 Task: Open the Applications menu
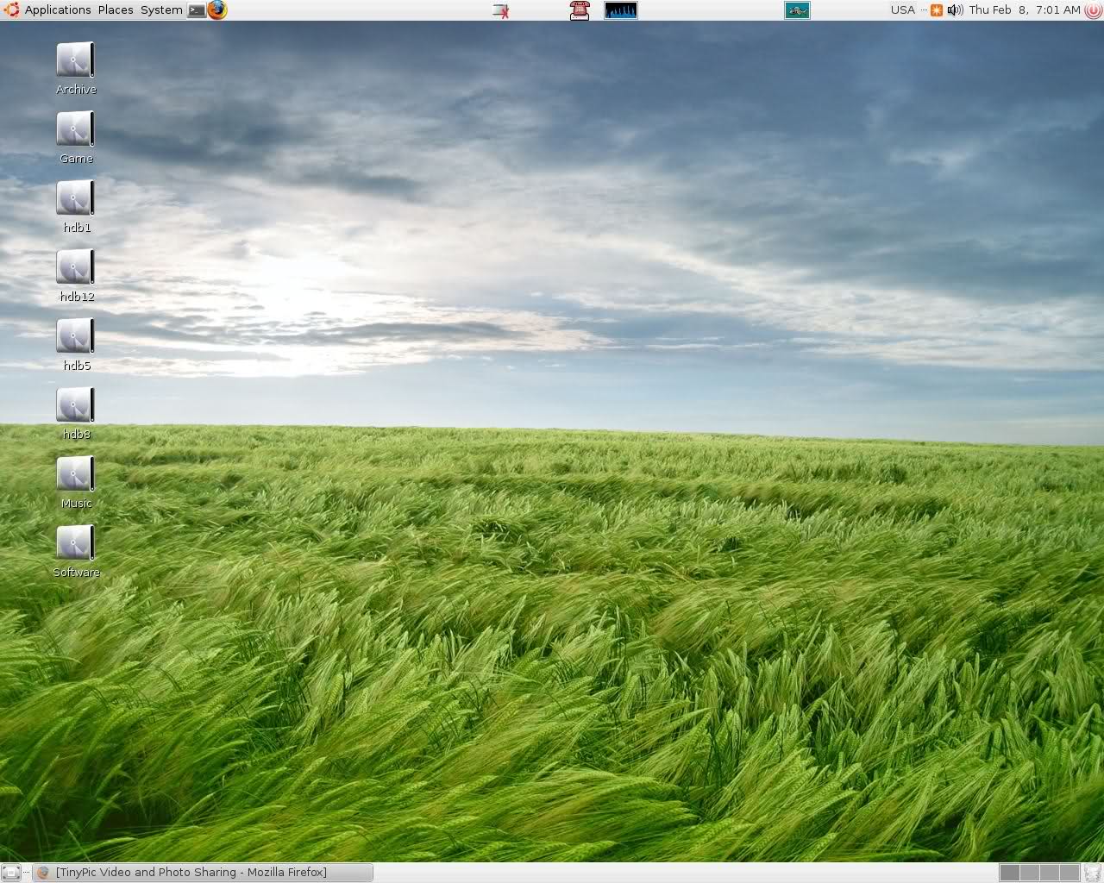click(57, 10)
